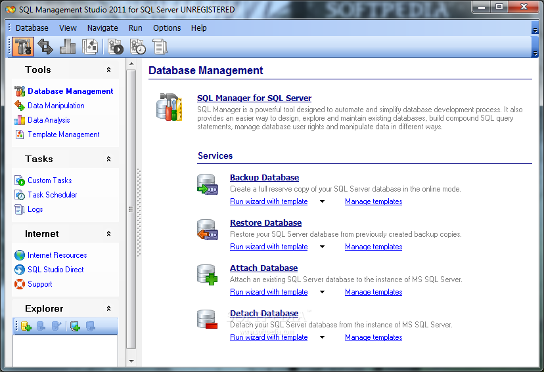
Task: Open template dropdown arrow under Attach Database
Action: tap(322, 293)
